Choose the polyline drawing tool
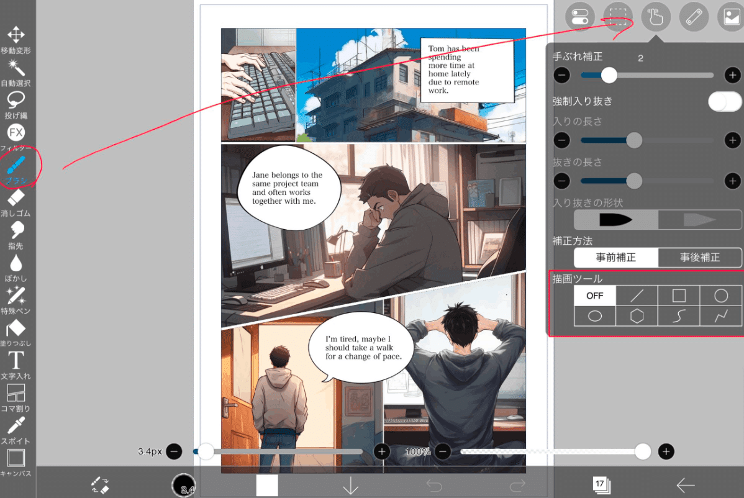 [x=721, y=316]
